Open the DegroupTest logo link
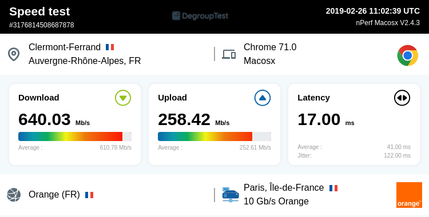 [x=200, y=16]
